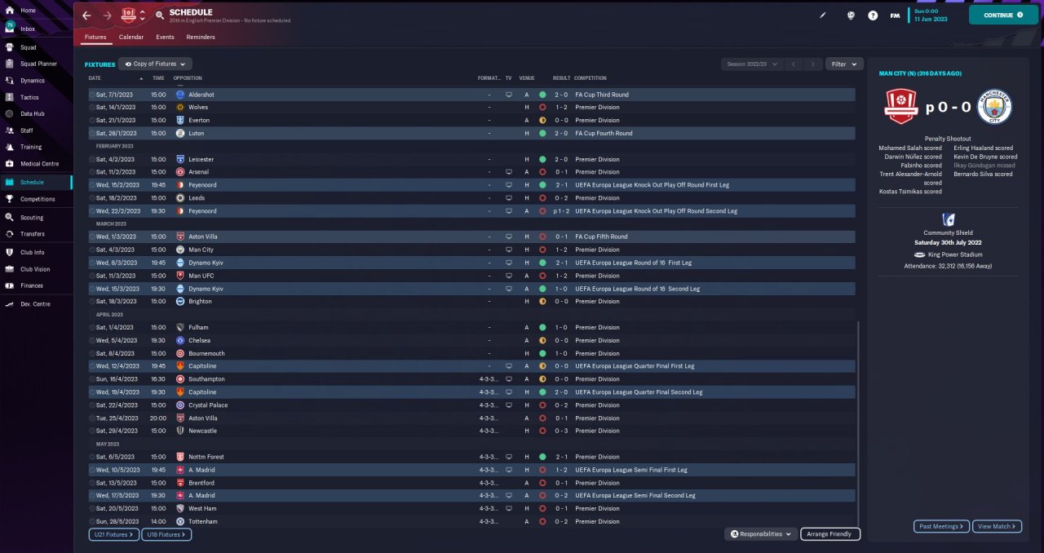Go to Dynamics in the sidebar
1044x553 pixels.
pyautogui.click(x=33, y=81)
